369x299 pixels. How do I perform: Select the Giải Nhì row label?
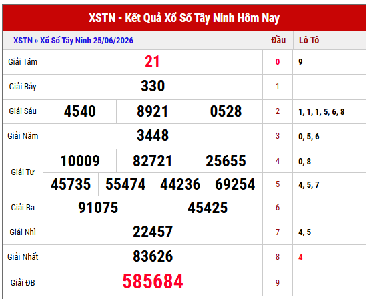pos(23,232)
